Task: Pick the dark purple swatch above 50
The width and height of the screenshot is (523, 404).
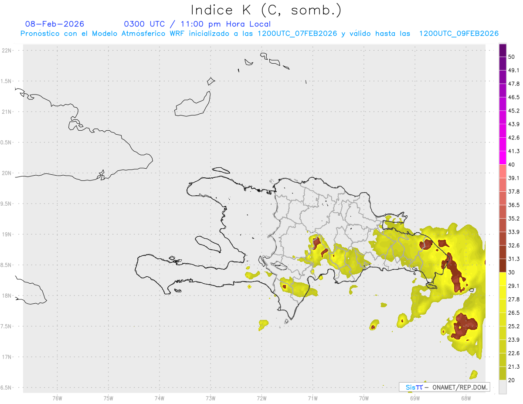Action: tap(503, 50)
